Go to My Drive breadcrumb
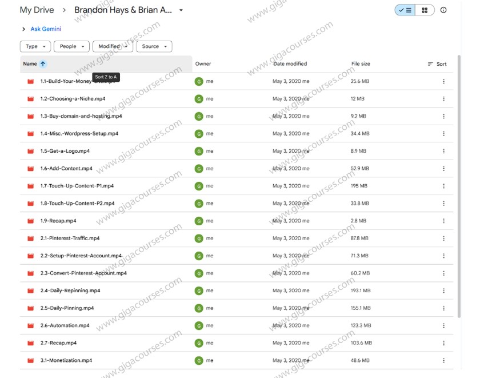 (37, 10)
